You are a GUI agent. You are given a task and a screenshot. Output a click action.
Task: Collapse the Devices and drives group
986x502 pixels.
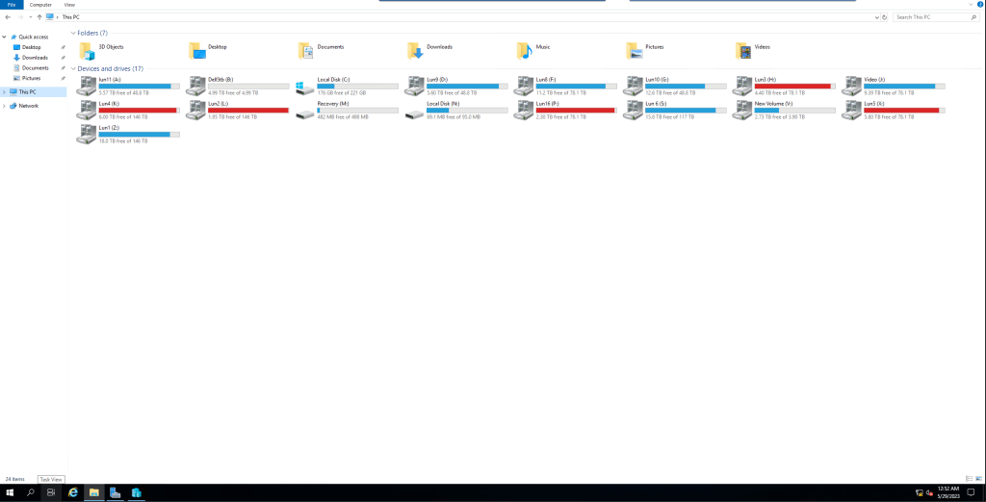(72, 69)
